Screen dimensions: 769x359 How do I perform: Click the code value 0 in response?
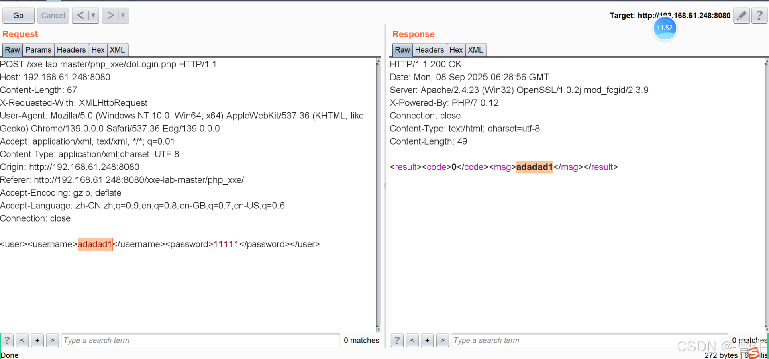[x=454, y=167]
